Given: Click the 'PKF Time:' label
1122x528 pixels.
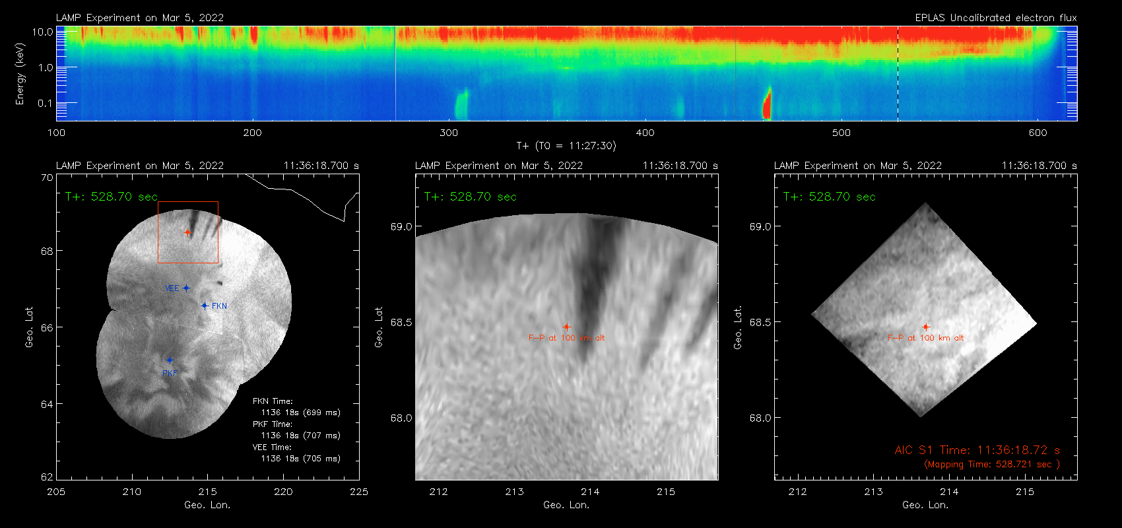Looking at the screenshot, I should 273,424.
